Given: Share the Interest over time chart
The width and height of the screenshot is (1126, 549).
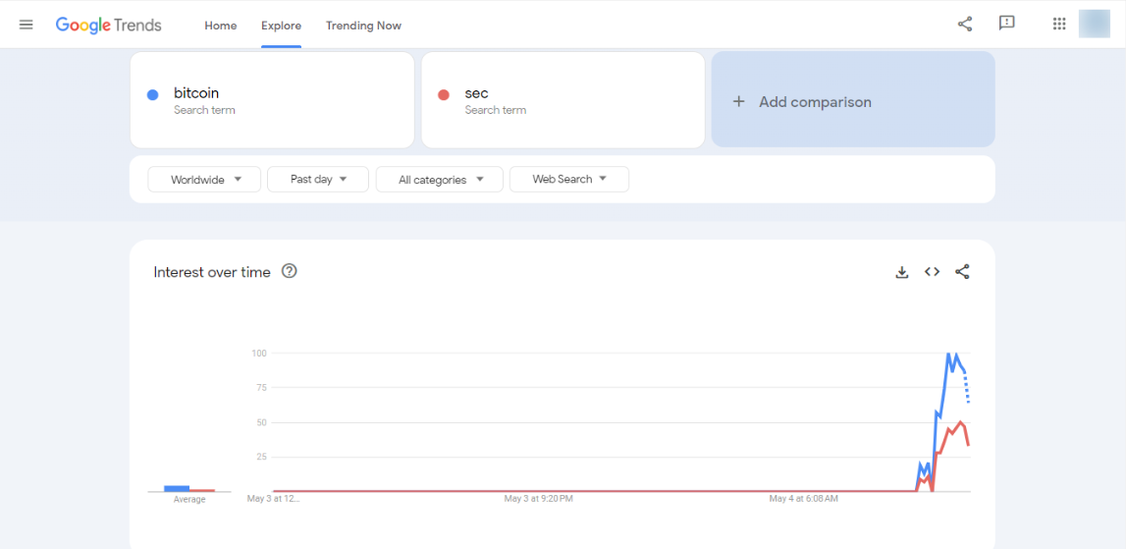Looking at the screenshot, I should [962, 272].
